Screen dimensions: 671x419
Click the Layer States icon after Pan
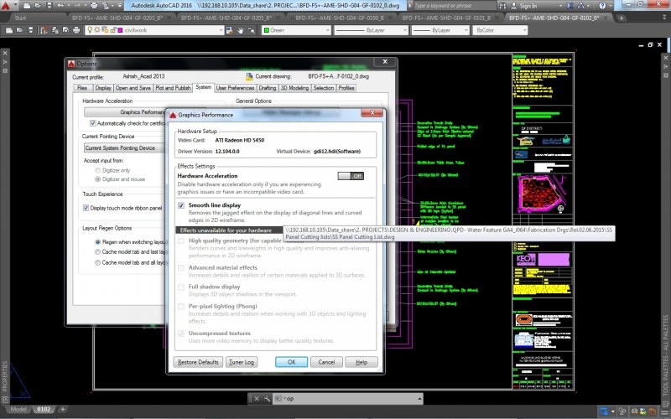(252, 30)
